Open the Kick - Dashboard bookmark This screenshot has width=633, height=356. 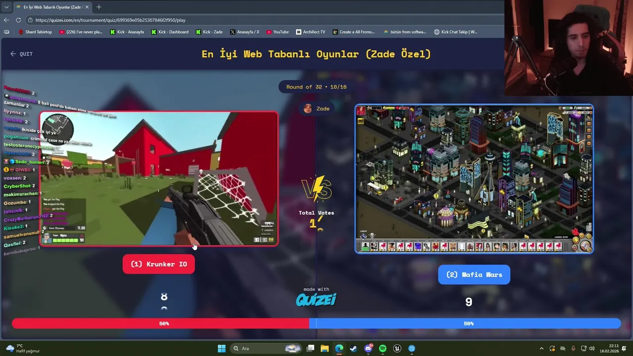click(170, 32)
